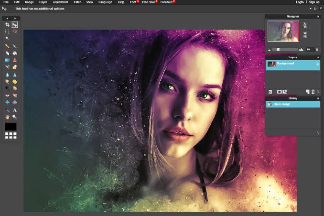Open the Filter menu
This screenshot has width=324, height=216.
coord(77,2)
